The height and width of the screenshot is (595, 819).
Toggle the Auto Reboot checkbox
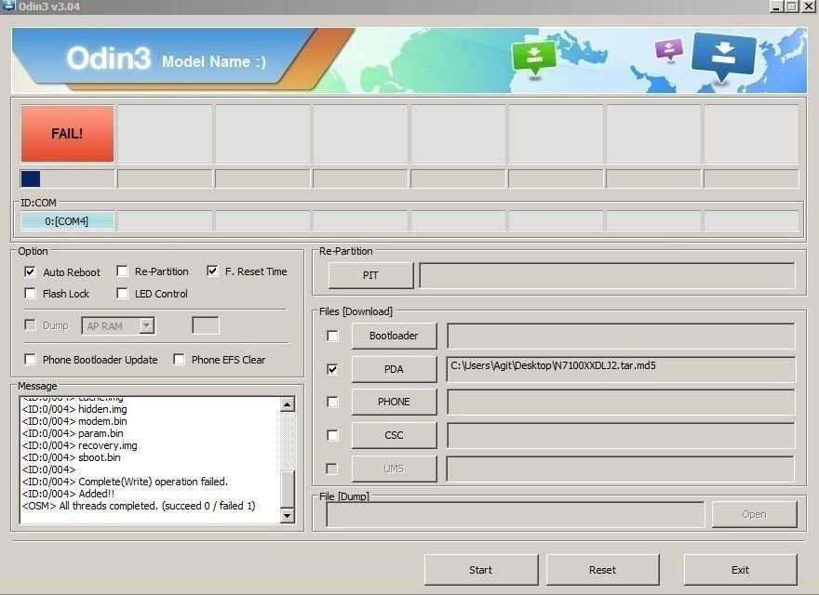pos(31,271)
